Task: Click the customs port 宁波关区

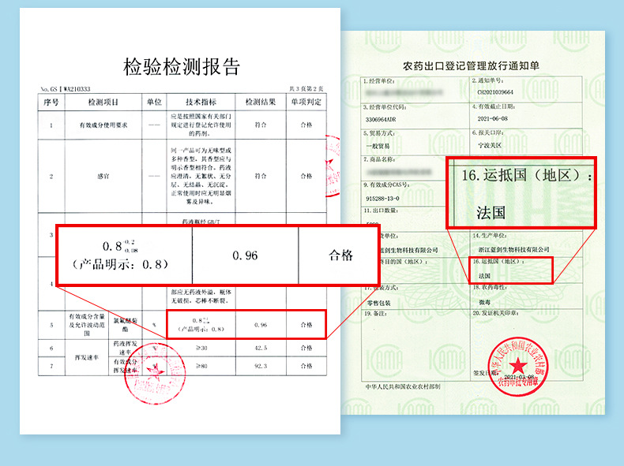Action: coord(490,145)
